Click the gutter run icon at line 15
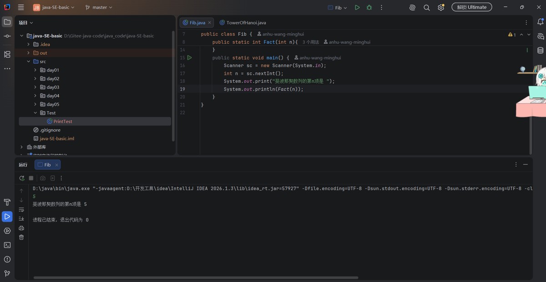 (190, 58)
